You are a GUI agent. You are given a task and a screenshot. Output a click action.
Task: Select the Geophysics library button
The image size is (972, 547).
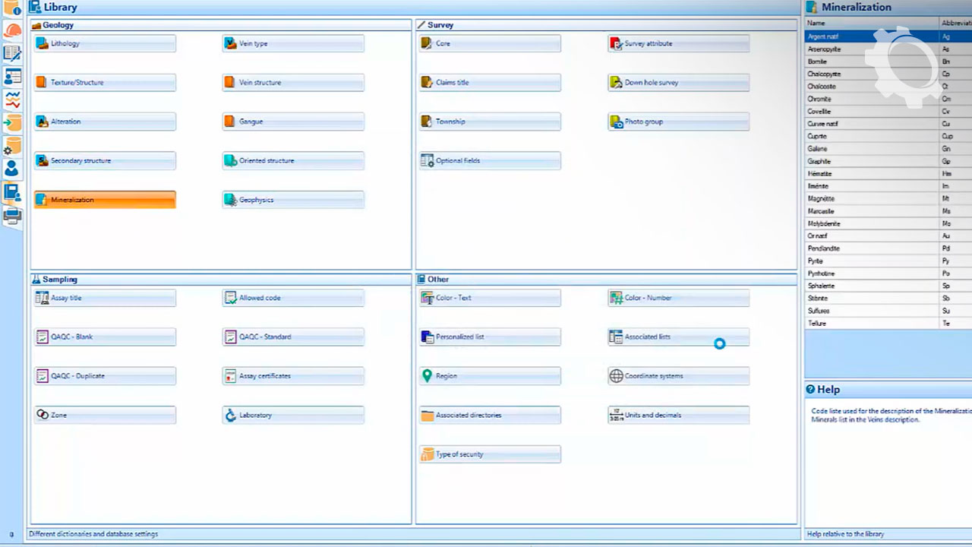(x=293, y=201)
